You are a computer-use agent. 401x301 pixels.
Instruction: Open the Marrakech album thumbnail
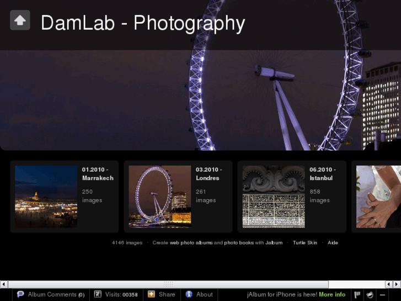click(x=46, y=197)
